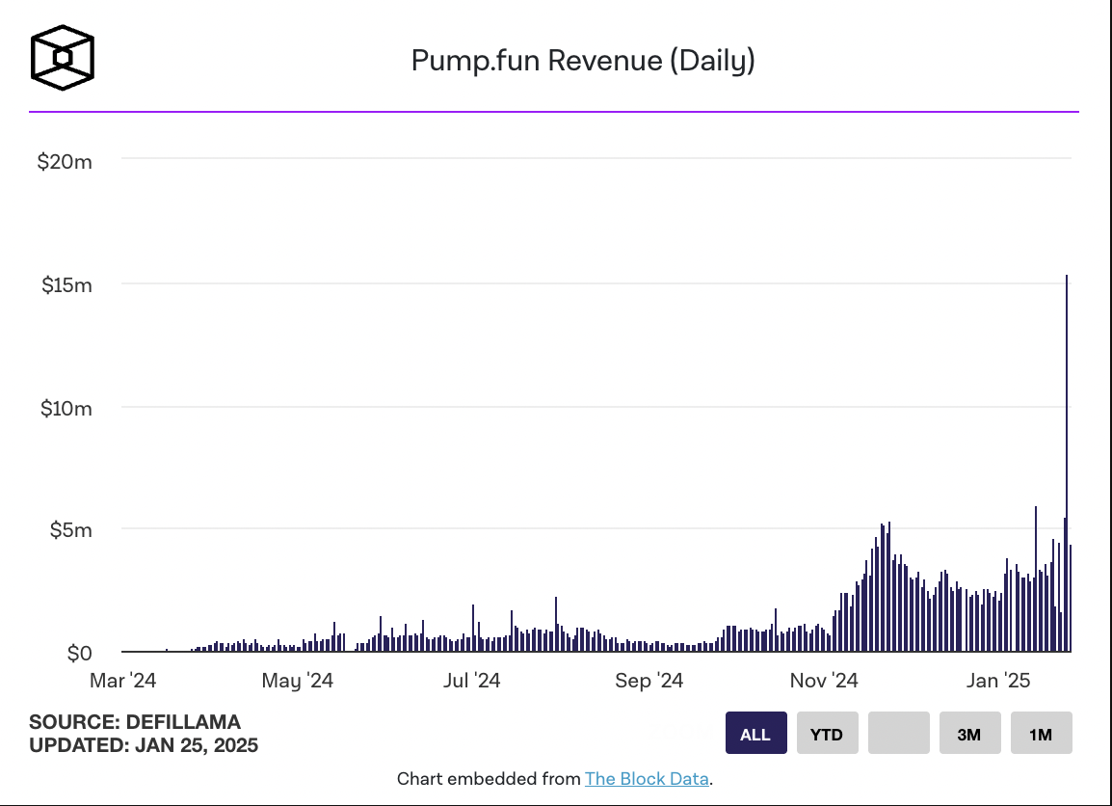Open The Block Data link
This screenshot has width=1112, height=806.
coord(647,779)
